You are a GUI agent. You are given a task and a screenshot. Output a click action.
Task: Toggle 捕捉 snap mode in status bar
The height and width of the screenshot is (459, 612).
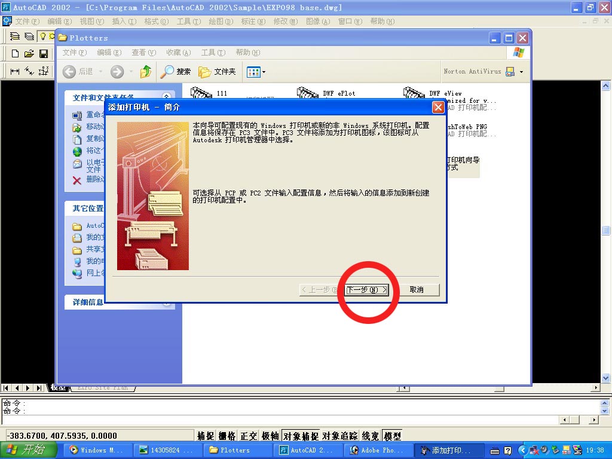click(x=206, y=436)
